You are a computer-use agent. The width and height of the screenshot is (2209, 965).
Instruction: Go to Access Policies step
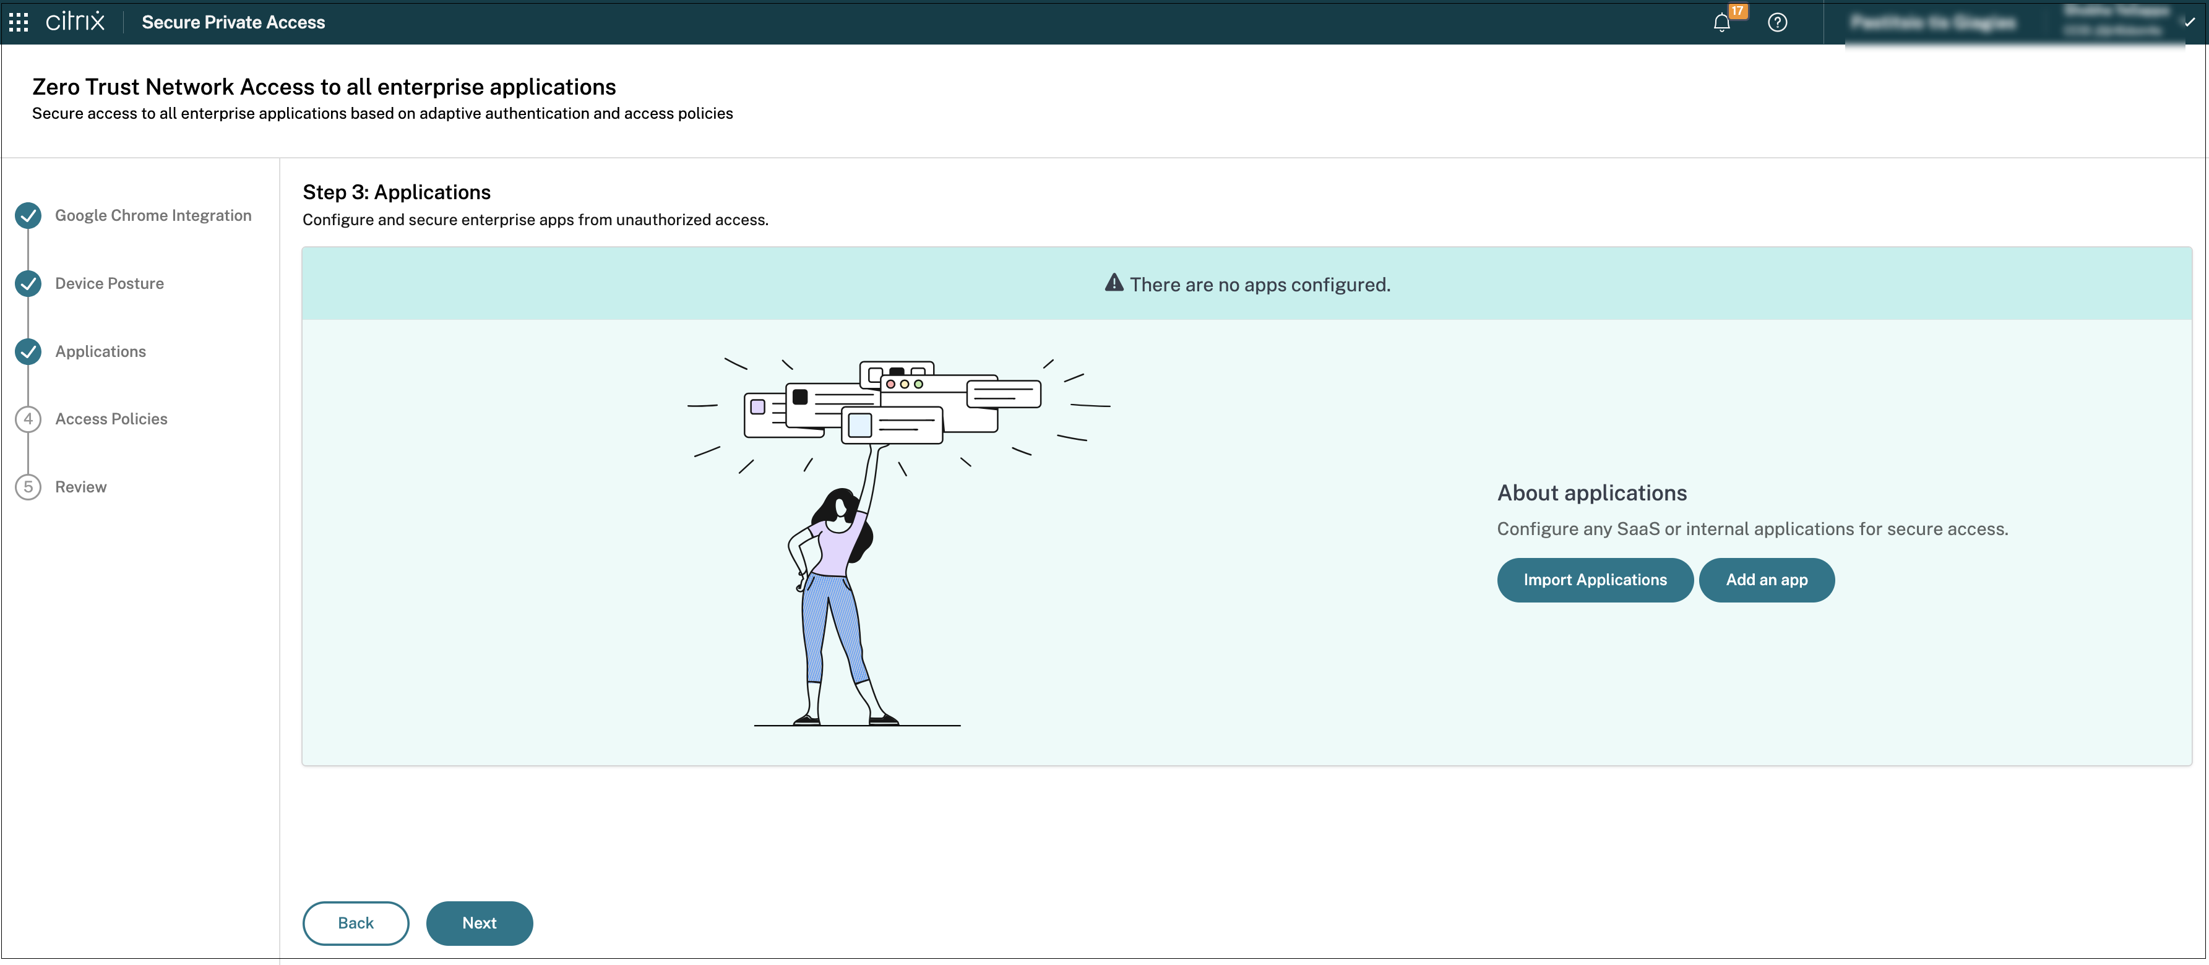tap(111, 419)
